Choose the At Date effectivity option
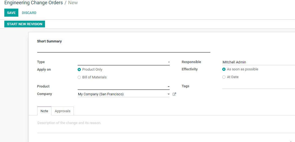This screenshot has height=142, width=295. [224, 77]
